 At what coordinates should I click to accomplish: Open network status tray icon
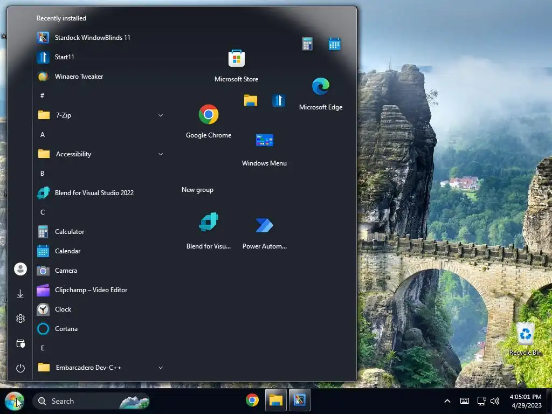(481, 401)
